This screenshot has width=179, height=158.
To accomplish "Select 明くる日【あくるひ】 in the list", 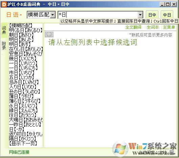I will click(x=26, y=30).
